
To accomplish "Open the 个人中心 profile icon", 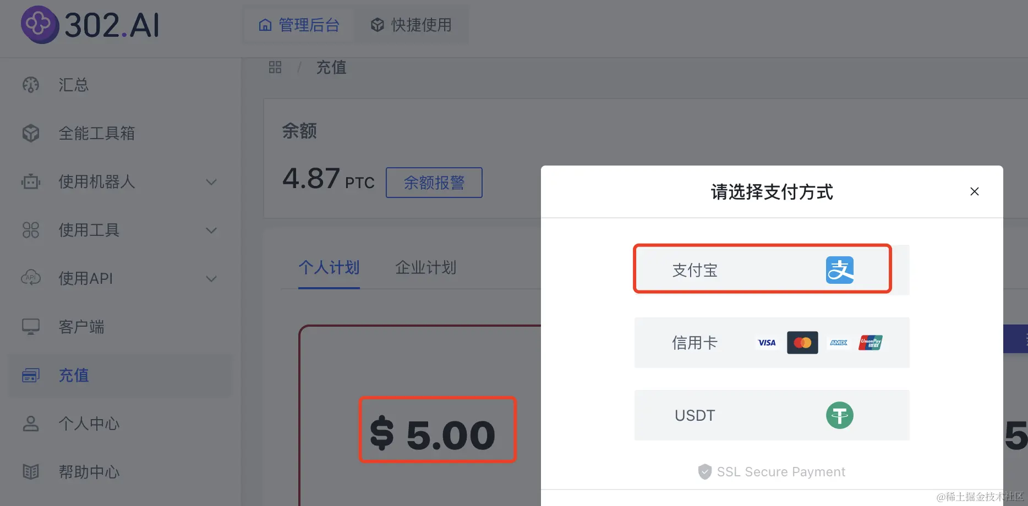I will coord(30,423).
